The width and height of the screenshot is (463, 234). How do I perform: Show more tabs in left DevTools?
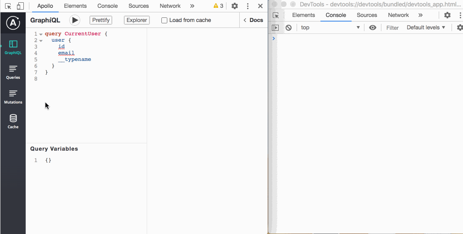click(192, 6)
